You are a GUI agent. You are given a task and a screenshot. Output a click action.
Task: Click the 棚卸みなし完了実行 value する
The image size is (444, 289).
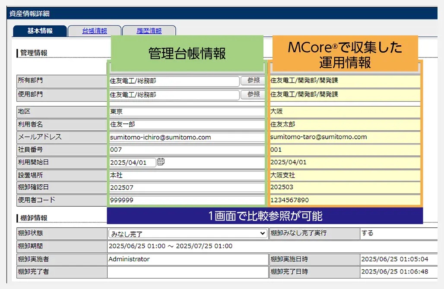(x=368, y=233)
